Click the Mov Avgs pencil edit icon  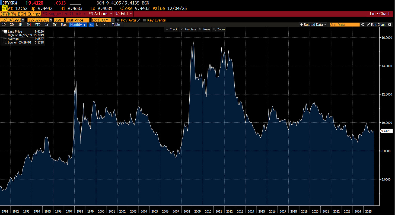point(139,20)
